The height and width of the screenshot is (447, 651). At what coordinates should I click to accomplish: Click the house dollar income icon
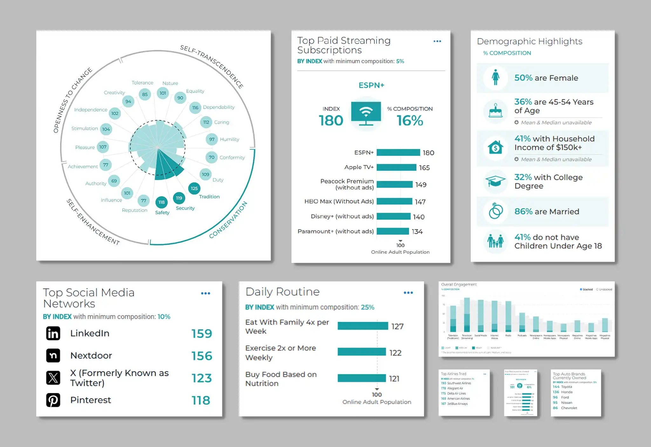tap(495, 148)
